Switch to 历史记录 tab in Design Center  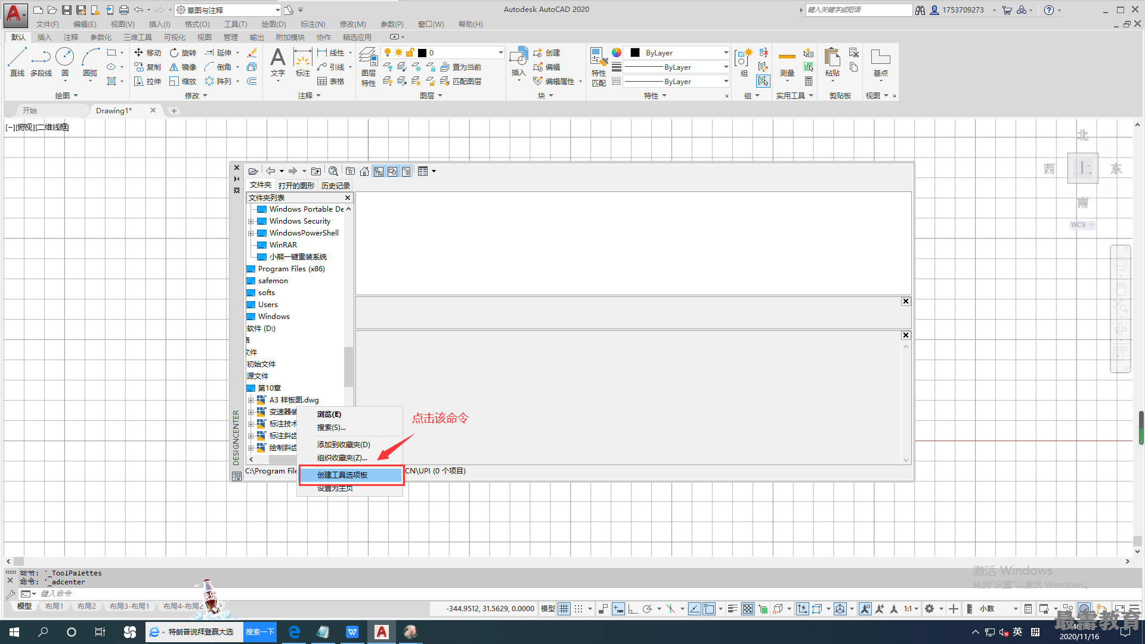(x=336, y=185)
